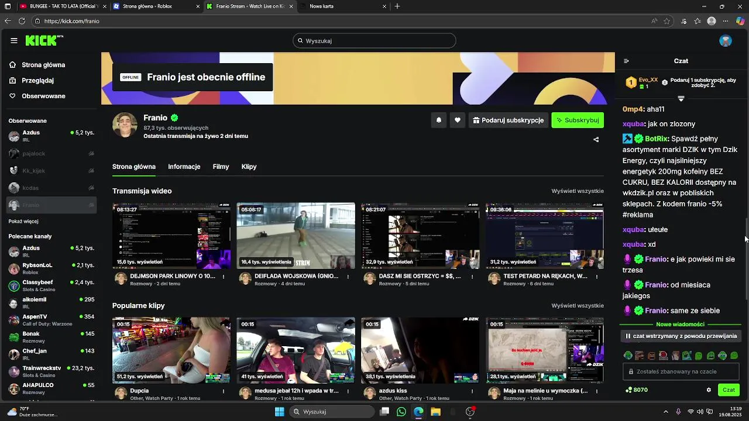The width and height of the screenshot is (749, 421).
Task: Switch to the Informacje tab
Action: pyautogui.click(x=184, y=167)
